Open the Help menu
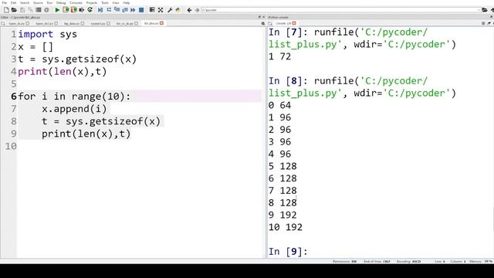 click(x=127, y=3)
